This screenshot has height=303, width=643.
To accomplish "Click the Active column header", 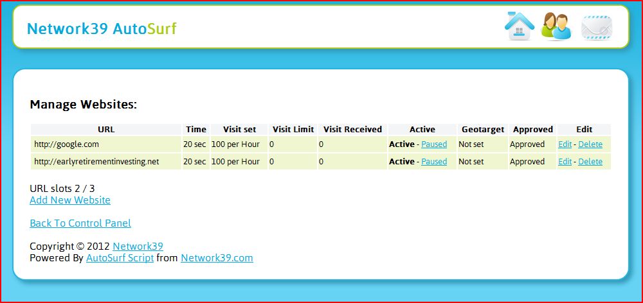I will click(422, 130).
